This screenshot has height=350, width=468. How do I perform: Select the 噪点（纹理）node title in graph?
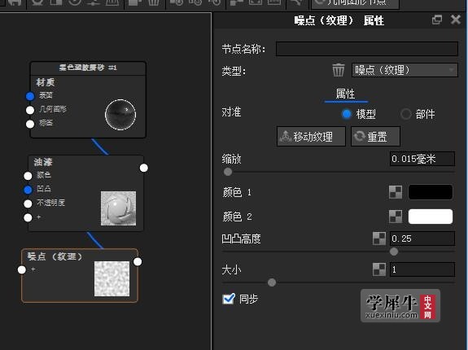point(55,256)
